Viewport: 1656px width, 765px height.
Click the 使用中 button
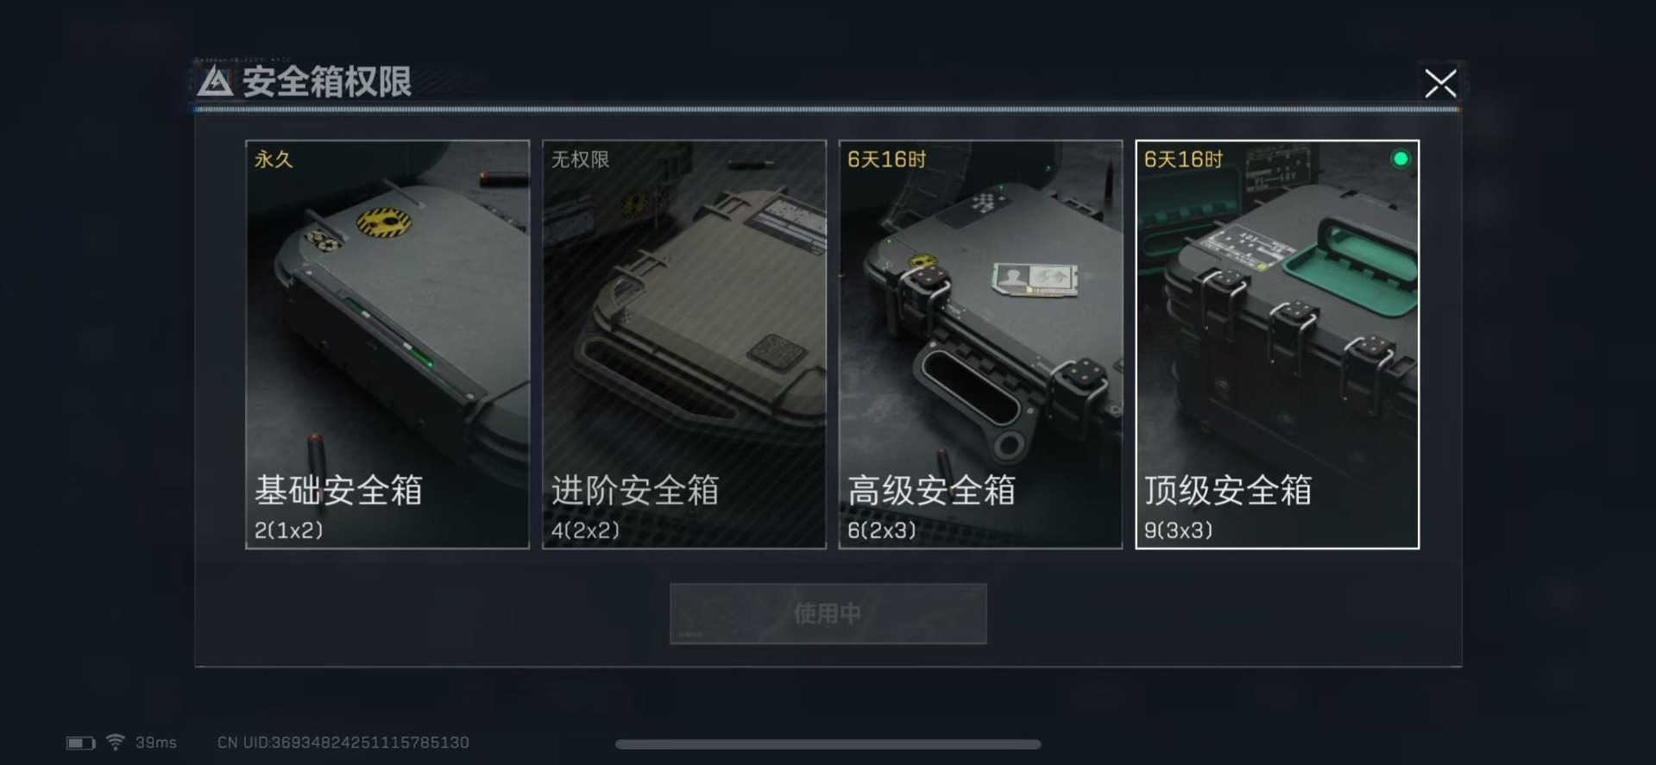tap(828, 613)
